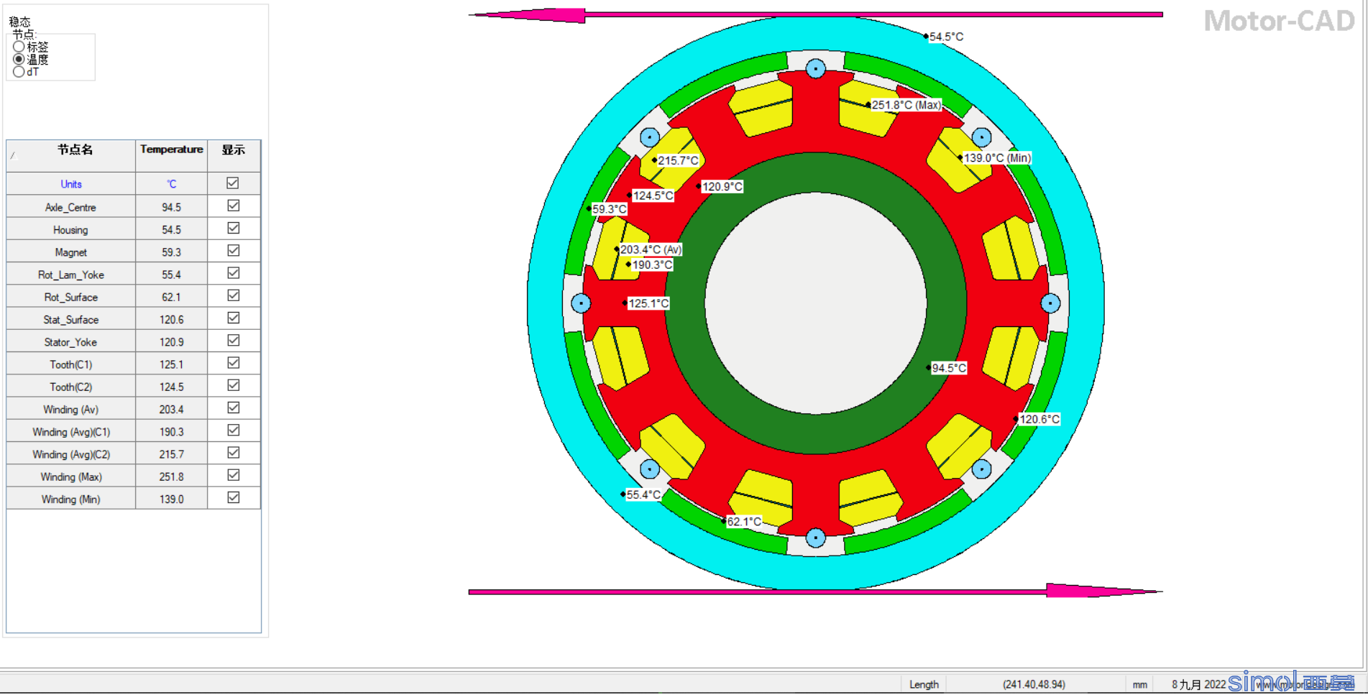1368x695 pixels.
Task: Click the 251.8 temperature value cell
Action: (x=171, y=477)
